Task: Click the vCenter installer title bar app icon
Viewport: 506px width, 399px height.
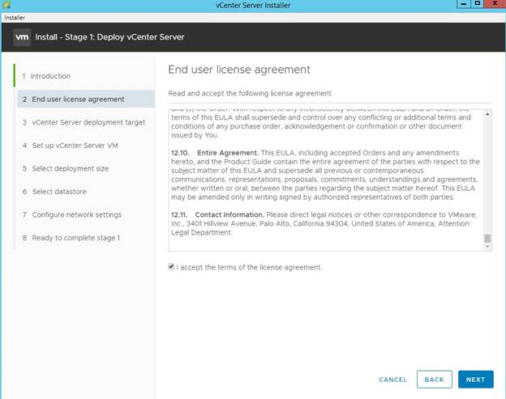Action: click(6, 5)
